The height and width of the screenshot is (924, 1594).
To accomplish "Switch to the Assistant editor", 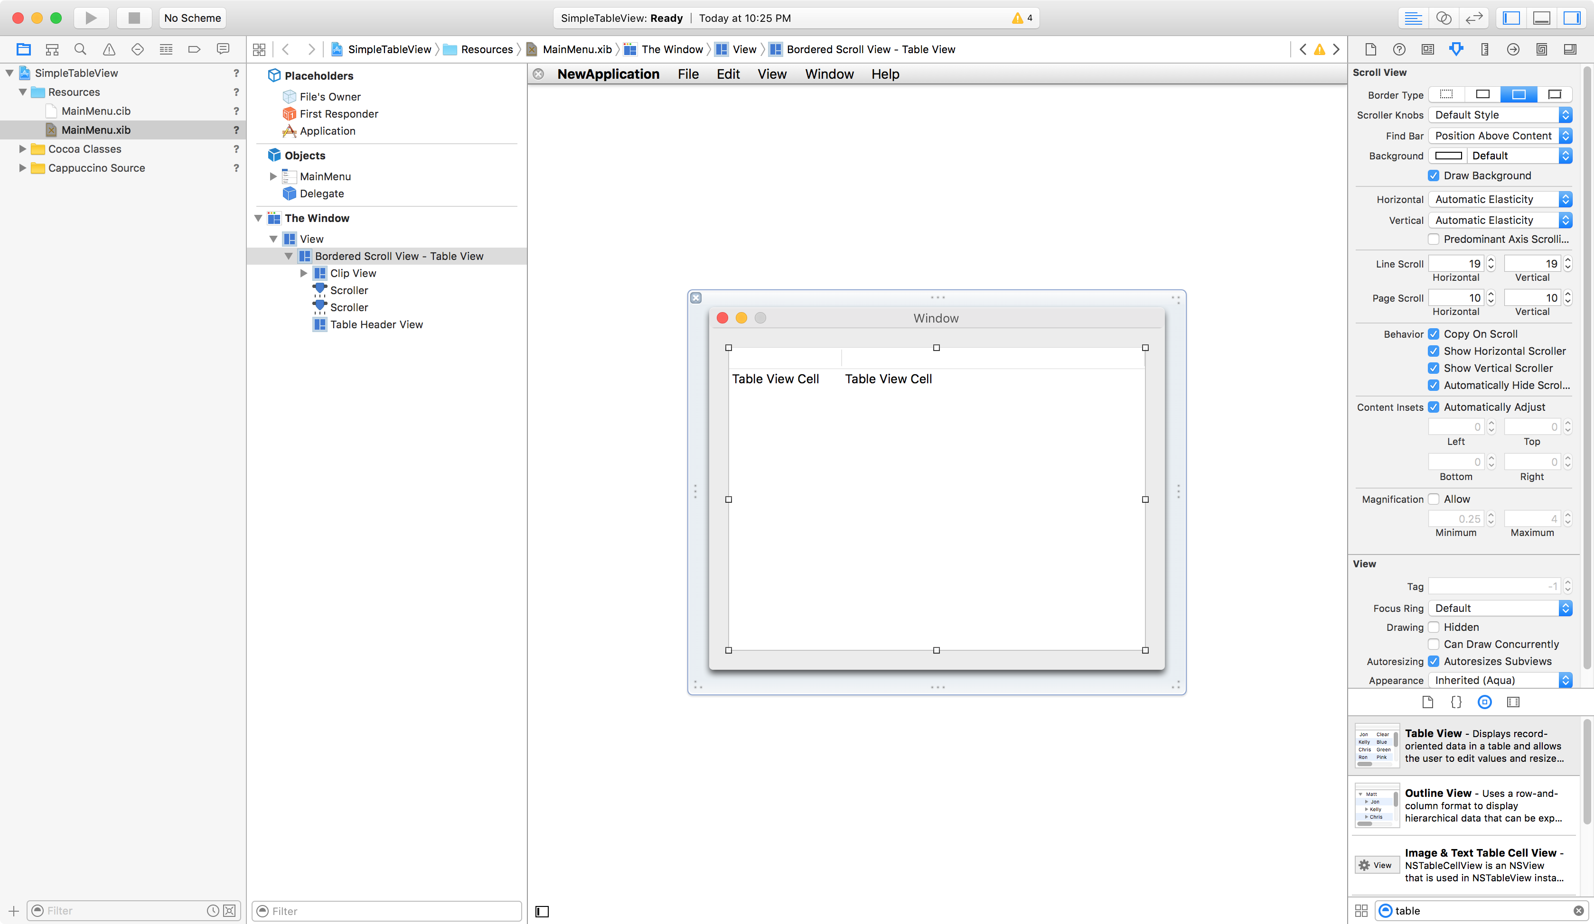I will 1444,18.
